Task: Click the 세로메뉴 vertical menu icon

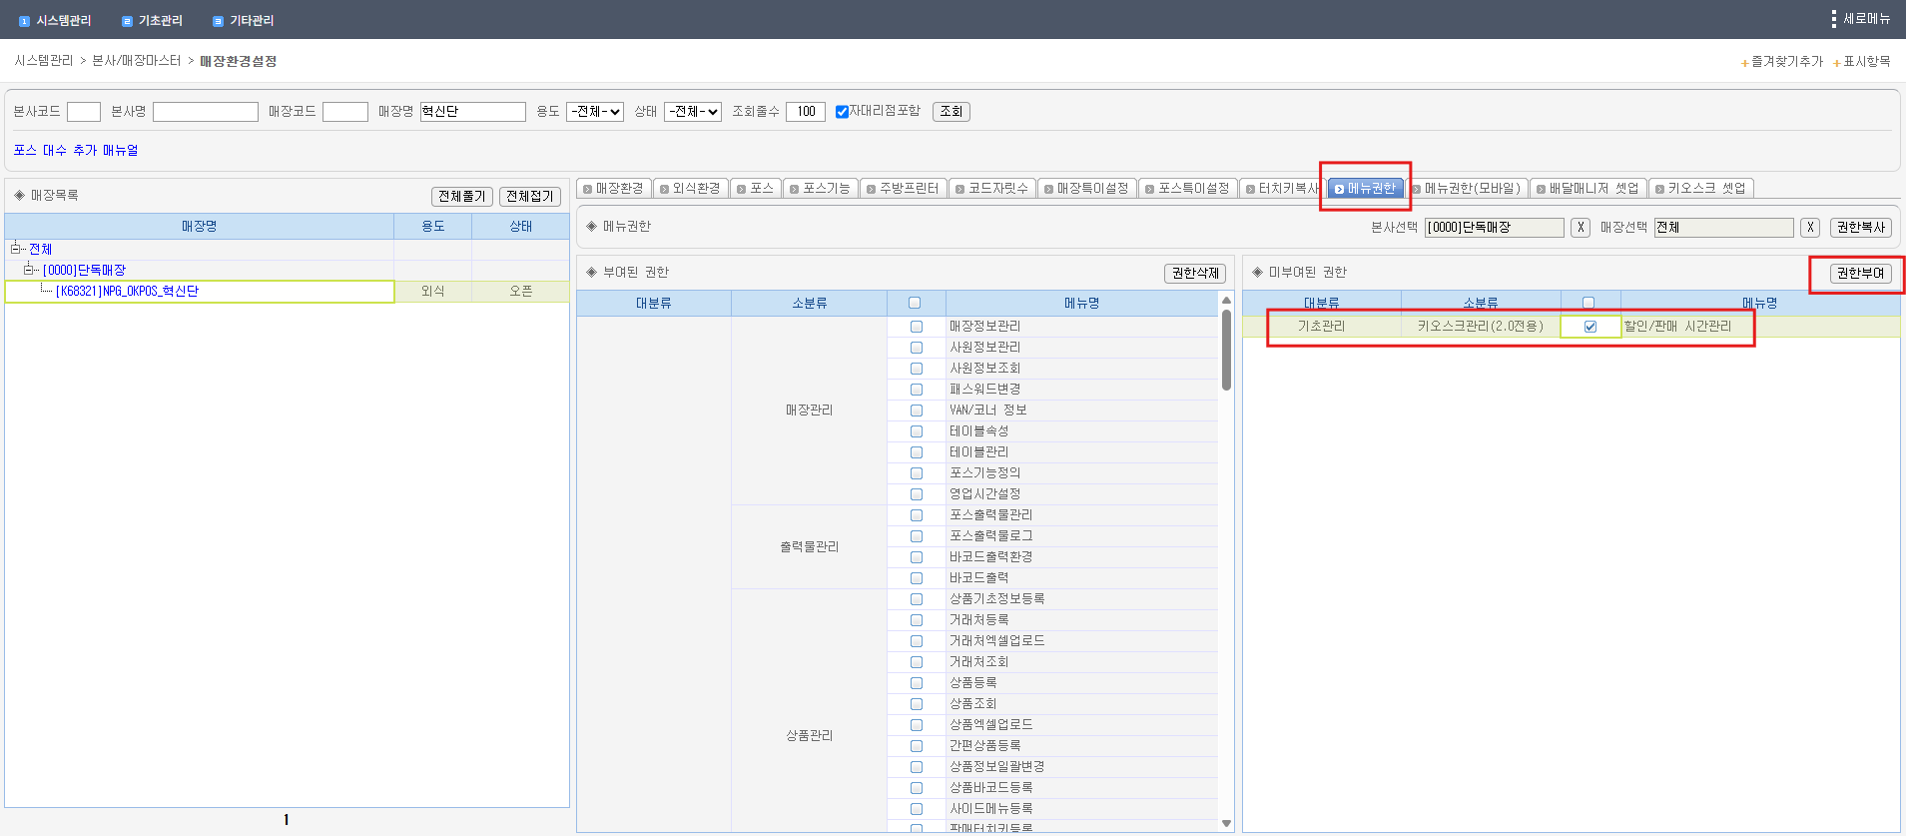Action: pos(1833,19)
